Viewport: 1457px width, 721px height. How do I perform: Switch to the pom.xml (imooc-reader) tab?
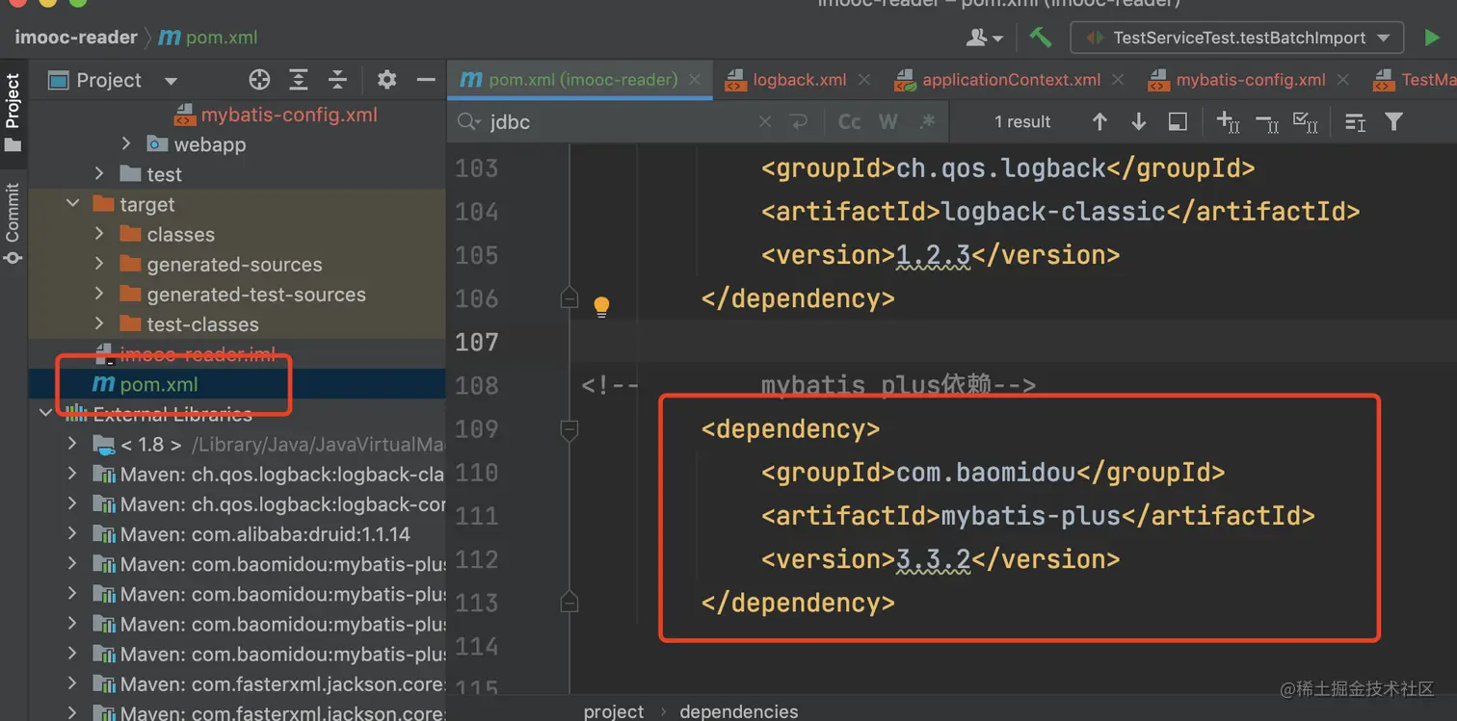click(x=582, y=80)
